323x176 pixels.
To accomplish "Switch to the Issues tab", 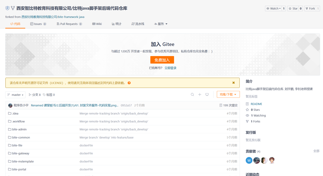I will pos(38,24).
